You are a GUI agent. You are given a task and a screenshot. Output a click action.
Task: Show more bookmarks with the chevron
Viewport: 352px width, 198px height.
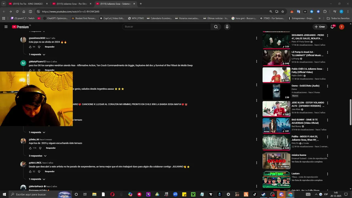click(319, 18)
